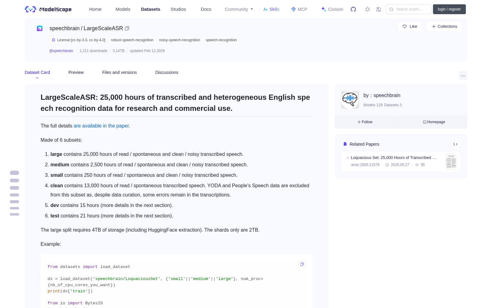Jump to last table-of-contents marker

(x=14, y=214)
